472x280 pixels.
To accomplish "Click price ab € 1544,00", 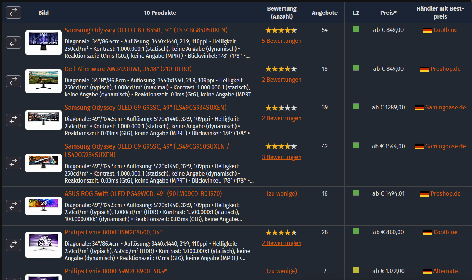I will [x=388, y=146].
